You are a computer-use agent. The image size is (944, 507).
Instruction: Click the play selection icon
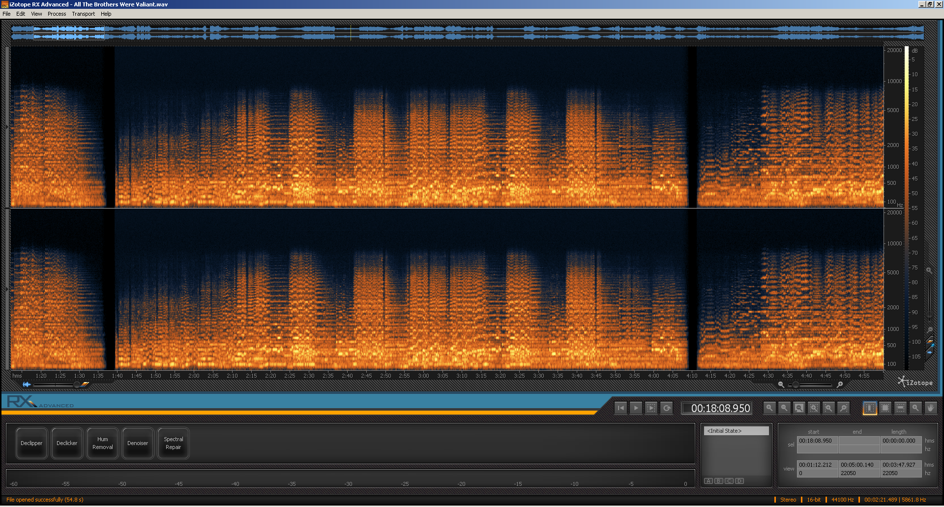point(651,408)
